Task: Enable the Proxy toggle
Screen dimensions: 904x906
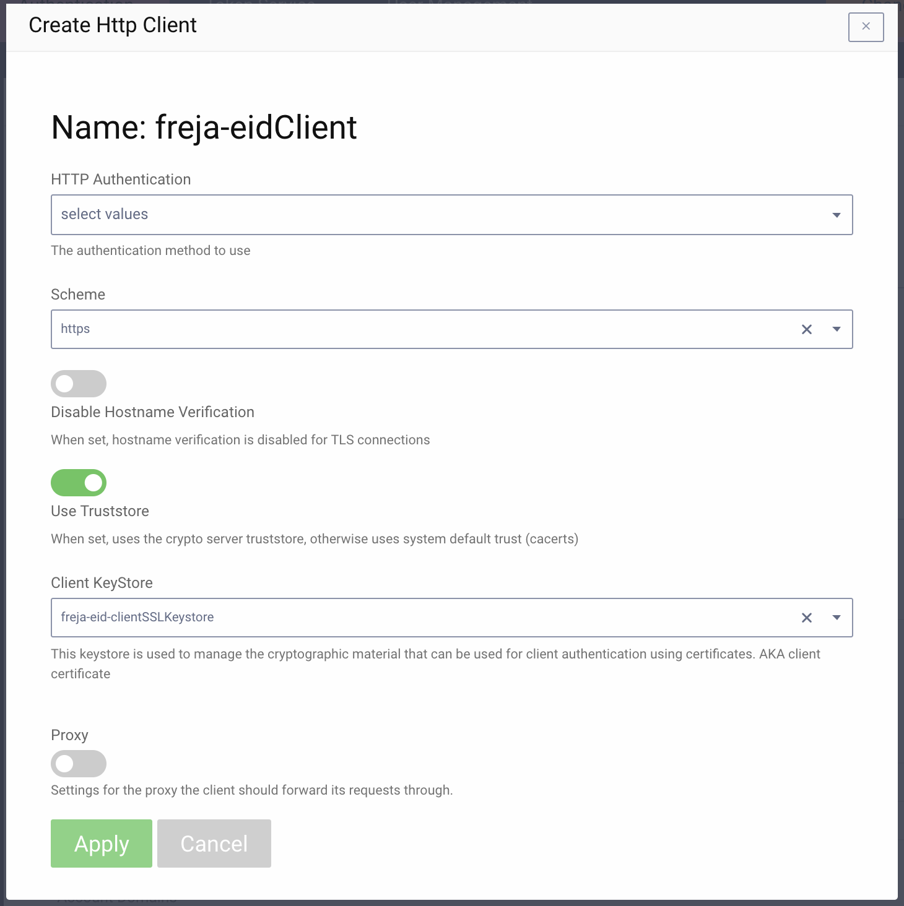Action: click(79, 764)
